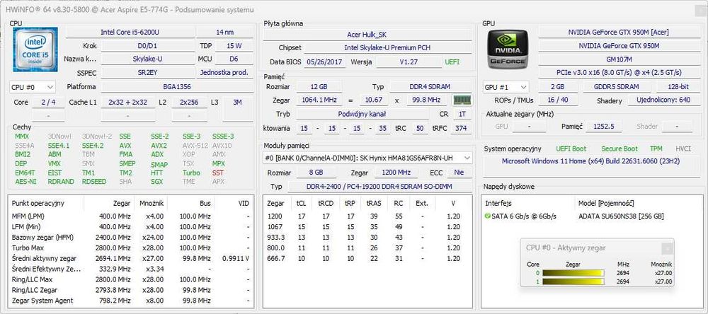This screenshot has height=314, width=708.
Task: Click the AVX2 feature label
Action: pyautogui.click(x=159, y=145)
